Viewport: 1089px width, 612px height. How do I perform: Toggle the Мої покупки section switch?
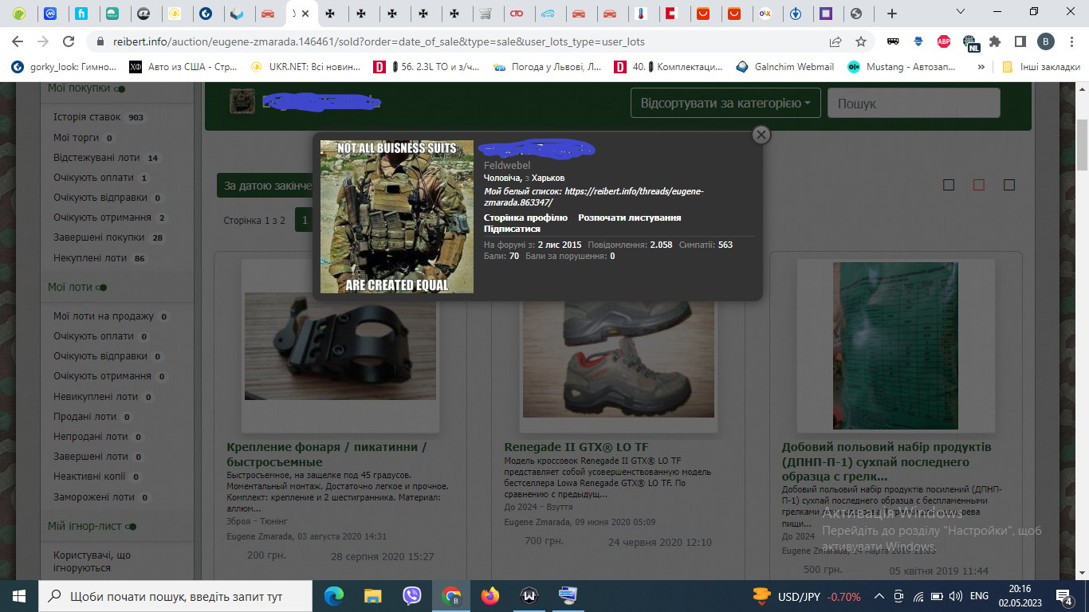click(120, 89)
